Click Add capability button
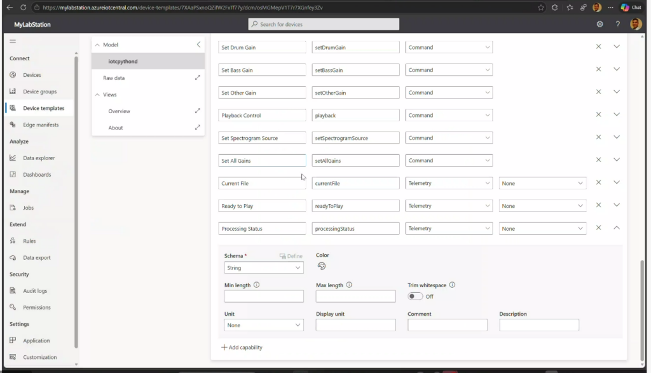Screen dimensions: 651x373 tap(242, 348)
